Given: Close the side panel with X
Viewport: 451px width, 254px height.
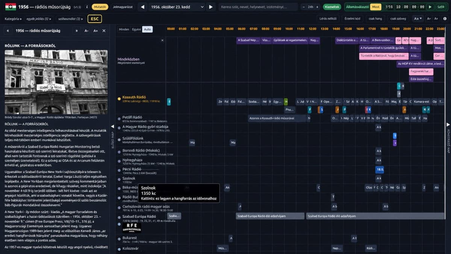Looking at the screenshot, I should pos(104,31).
